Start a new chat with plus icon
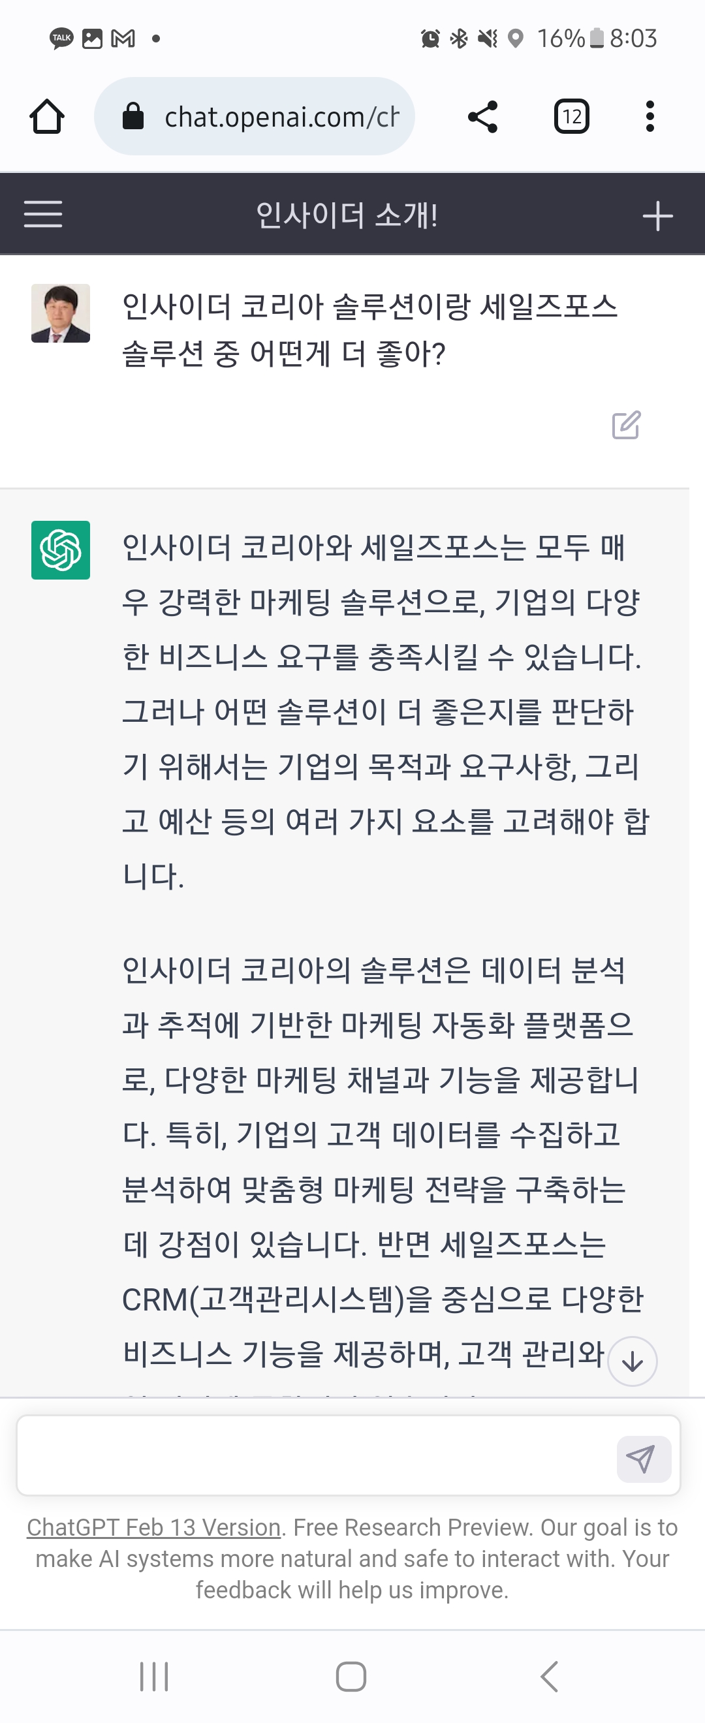This screenshot has width=705, height=1723. pos(657,216)
